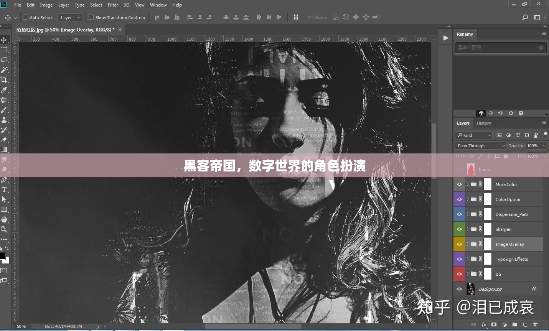Hide the Sharpen layer group
The height and width of the screenshot is (331, 549).
click(x=459, y=229)
